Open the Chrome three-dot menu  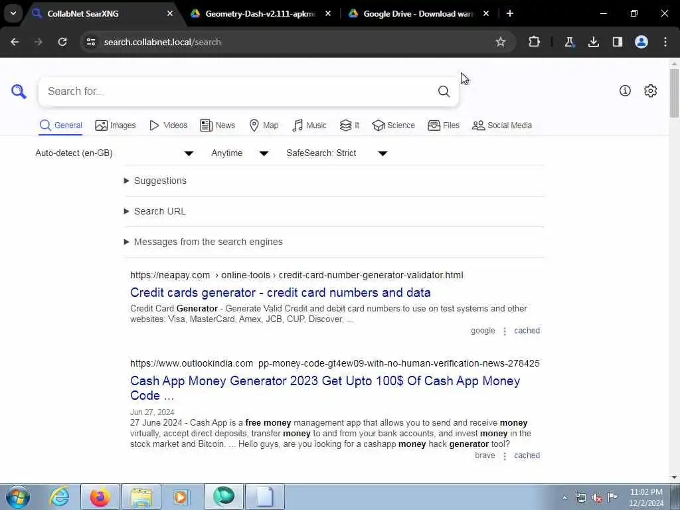pos(665,42)
